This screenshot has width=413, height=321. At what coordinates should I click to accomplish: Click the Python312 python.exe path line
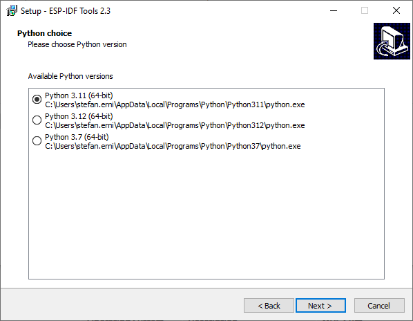click(x=175, y=125)
